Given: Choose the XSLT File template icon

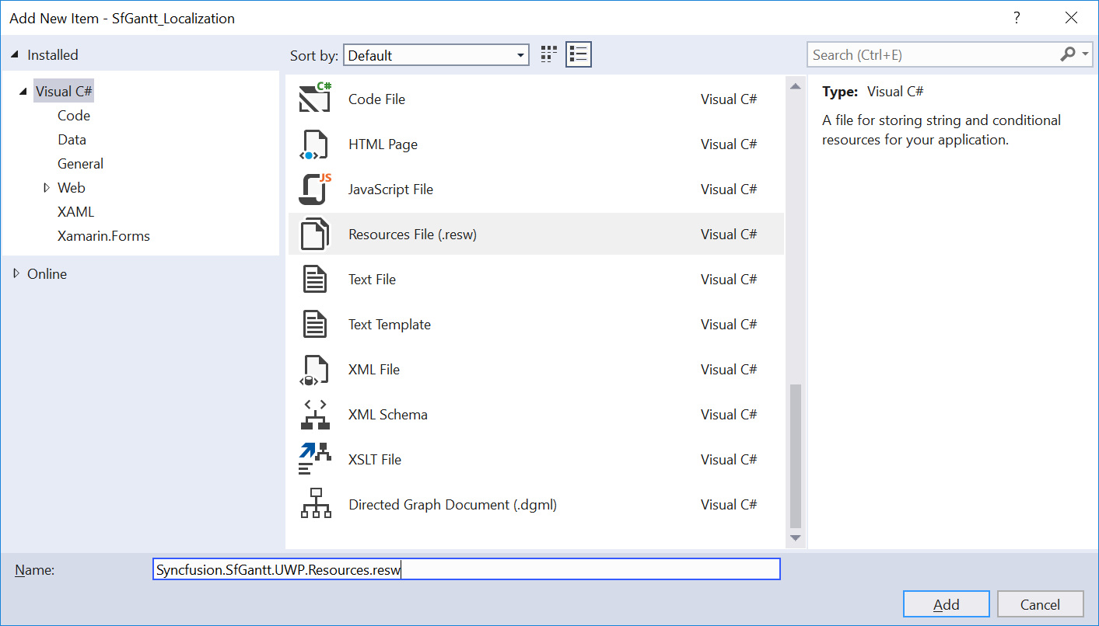Looking at the screenshot, I should pos(315,459).
